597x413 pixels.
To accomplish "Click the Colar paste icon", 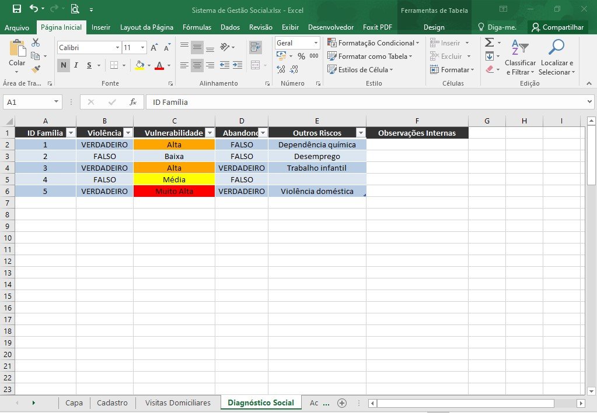I will click(17, 48).
